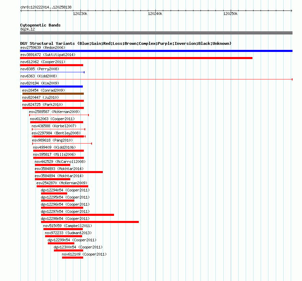Click the 8q24.12 band label
This screenshot has height=281, width=302.
[27, 29]
